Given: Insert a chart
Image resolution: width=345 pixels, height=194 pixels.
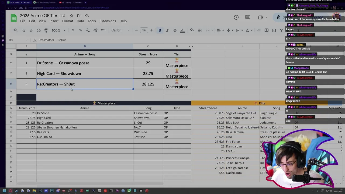Looking at the screenshot, I should click(x=274, y=30).
